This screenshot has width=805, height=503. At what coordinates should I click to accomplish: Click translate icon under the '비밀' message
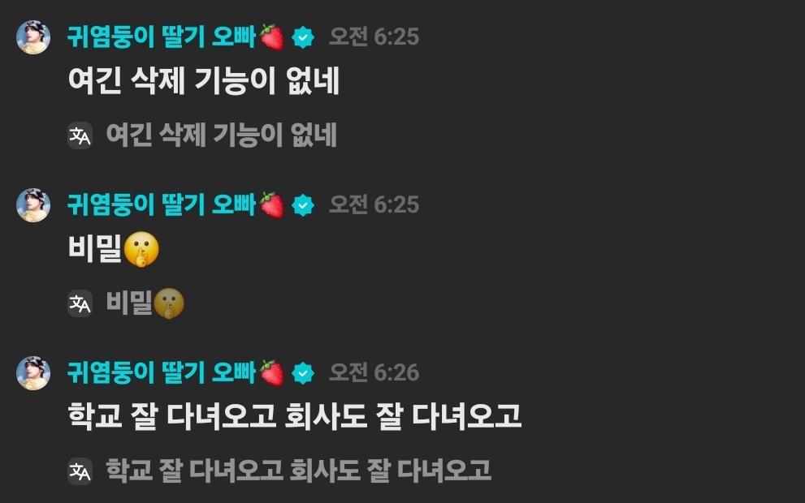click(80, 303)
